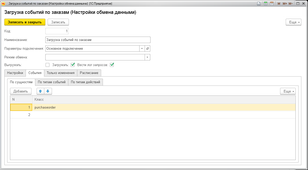The image size is (308, 170).
Task: Click the Наименование input field
Action: coord(98,40)
